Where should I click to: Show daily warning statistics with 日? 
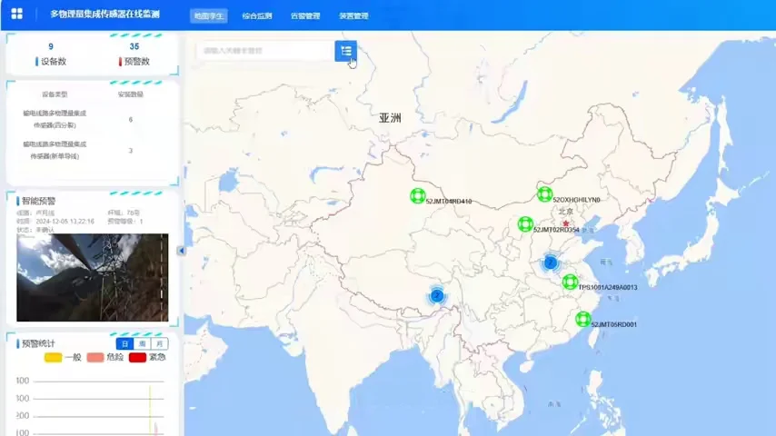pyautogui.click(x=124, y=343)
